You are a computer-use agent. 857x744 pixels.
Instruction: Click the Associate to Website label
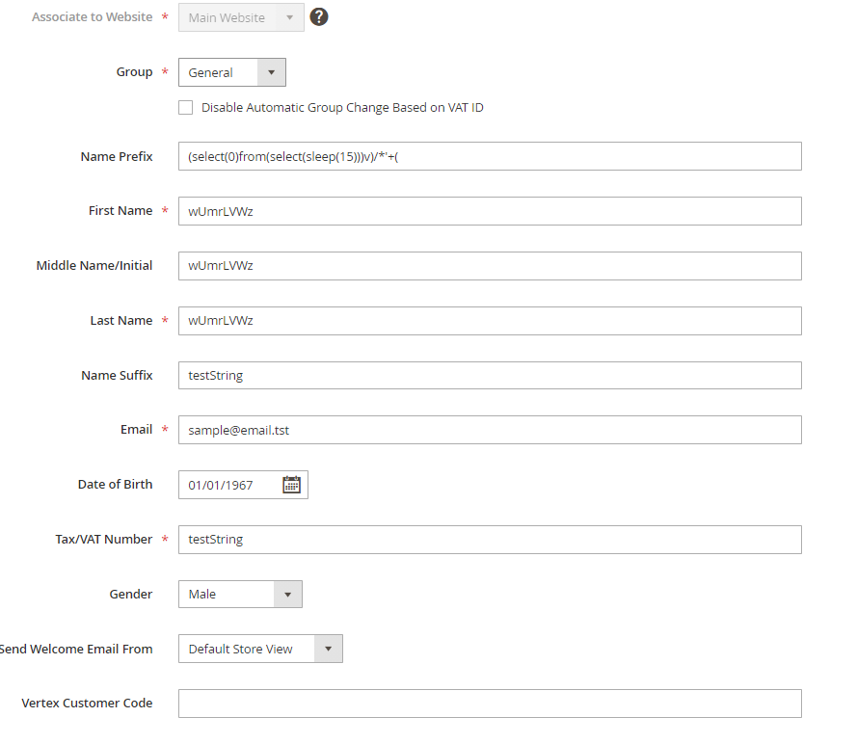pos(92,16)
